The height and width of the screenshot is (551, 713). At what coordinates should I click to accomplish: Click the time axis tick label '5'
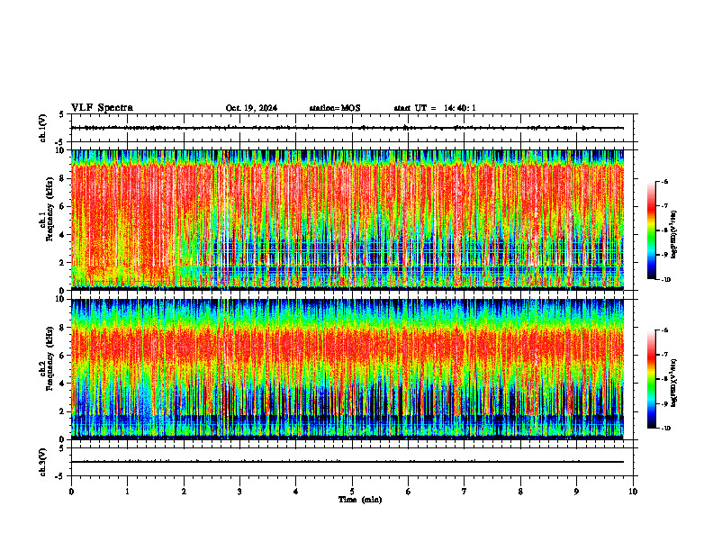click(x=352, y=492)
